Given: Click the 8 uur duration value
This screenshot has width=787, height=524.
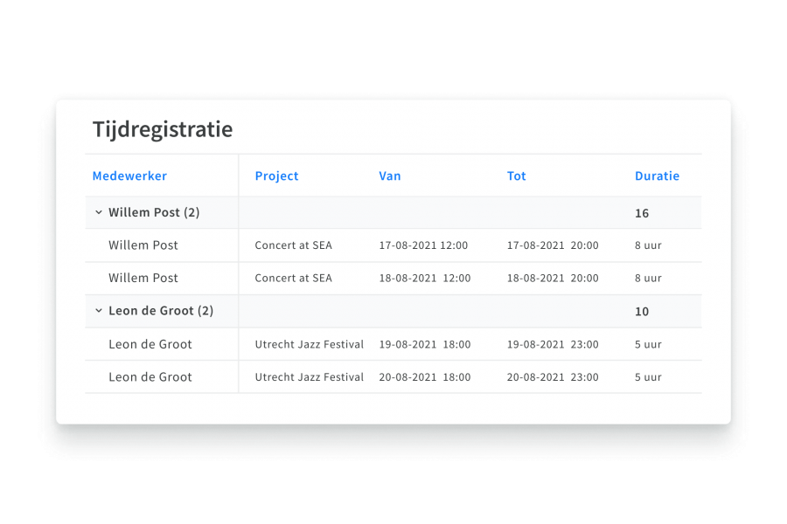Looking at the screenshot, I should (x=647, y=245).
